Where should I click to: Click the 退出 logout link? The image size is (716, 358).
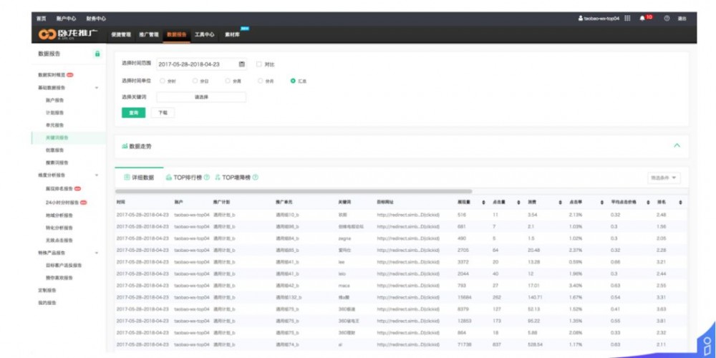pos(682,19)
